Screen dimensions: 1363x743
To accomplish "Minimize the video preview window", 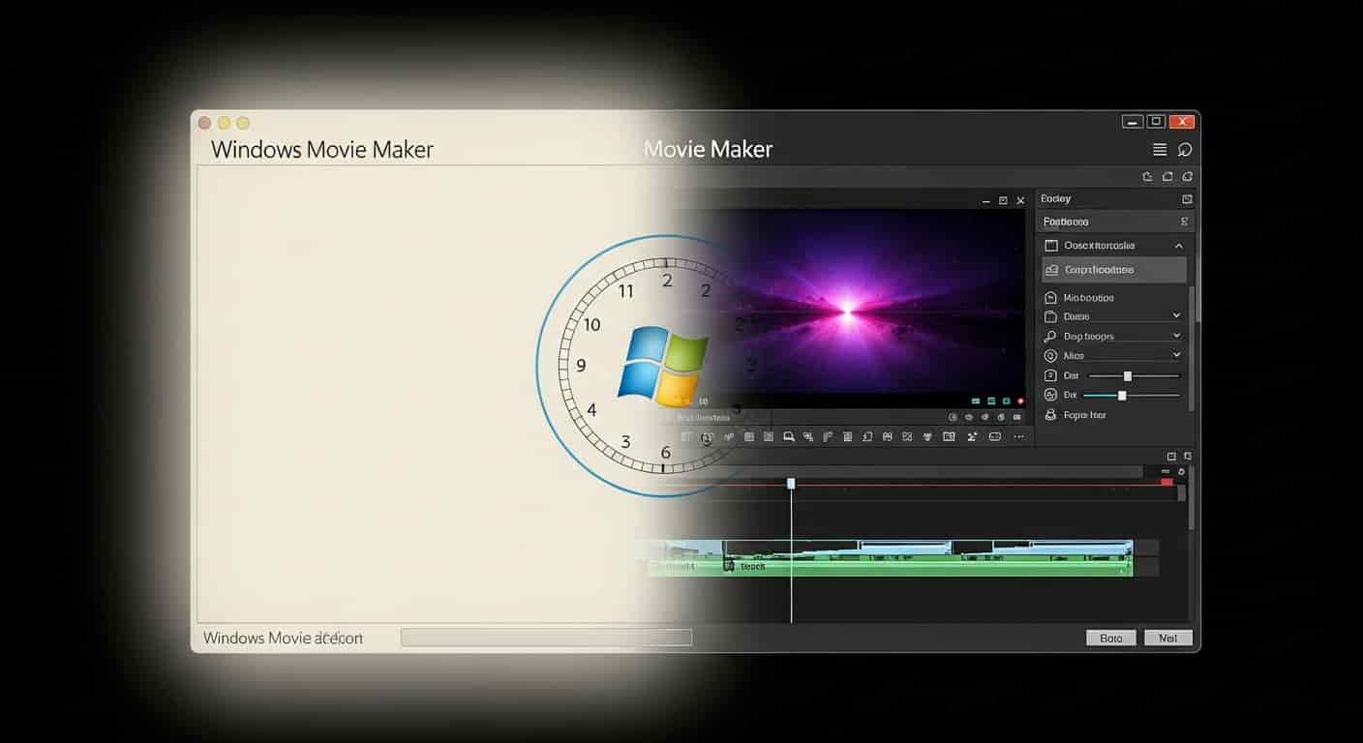I will click(x=985, y=201).
